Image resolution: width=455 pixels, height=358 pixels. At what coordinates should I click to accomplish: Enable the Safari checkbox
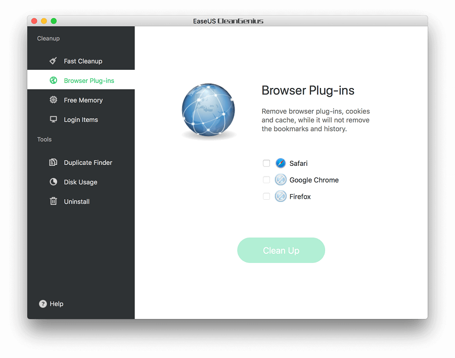[x=266, y=163]
